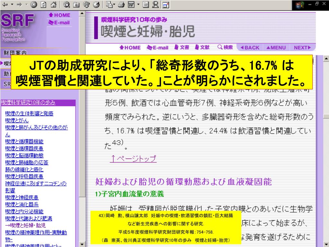This screenshot has width=329, height=247.
Task: Open 喫煙と神経疾患 link
Action: pyautogui.click(x=22, y=197)
